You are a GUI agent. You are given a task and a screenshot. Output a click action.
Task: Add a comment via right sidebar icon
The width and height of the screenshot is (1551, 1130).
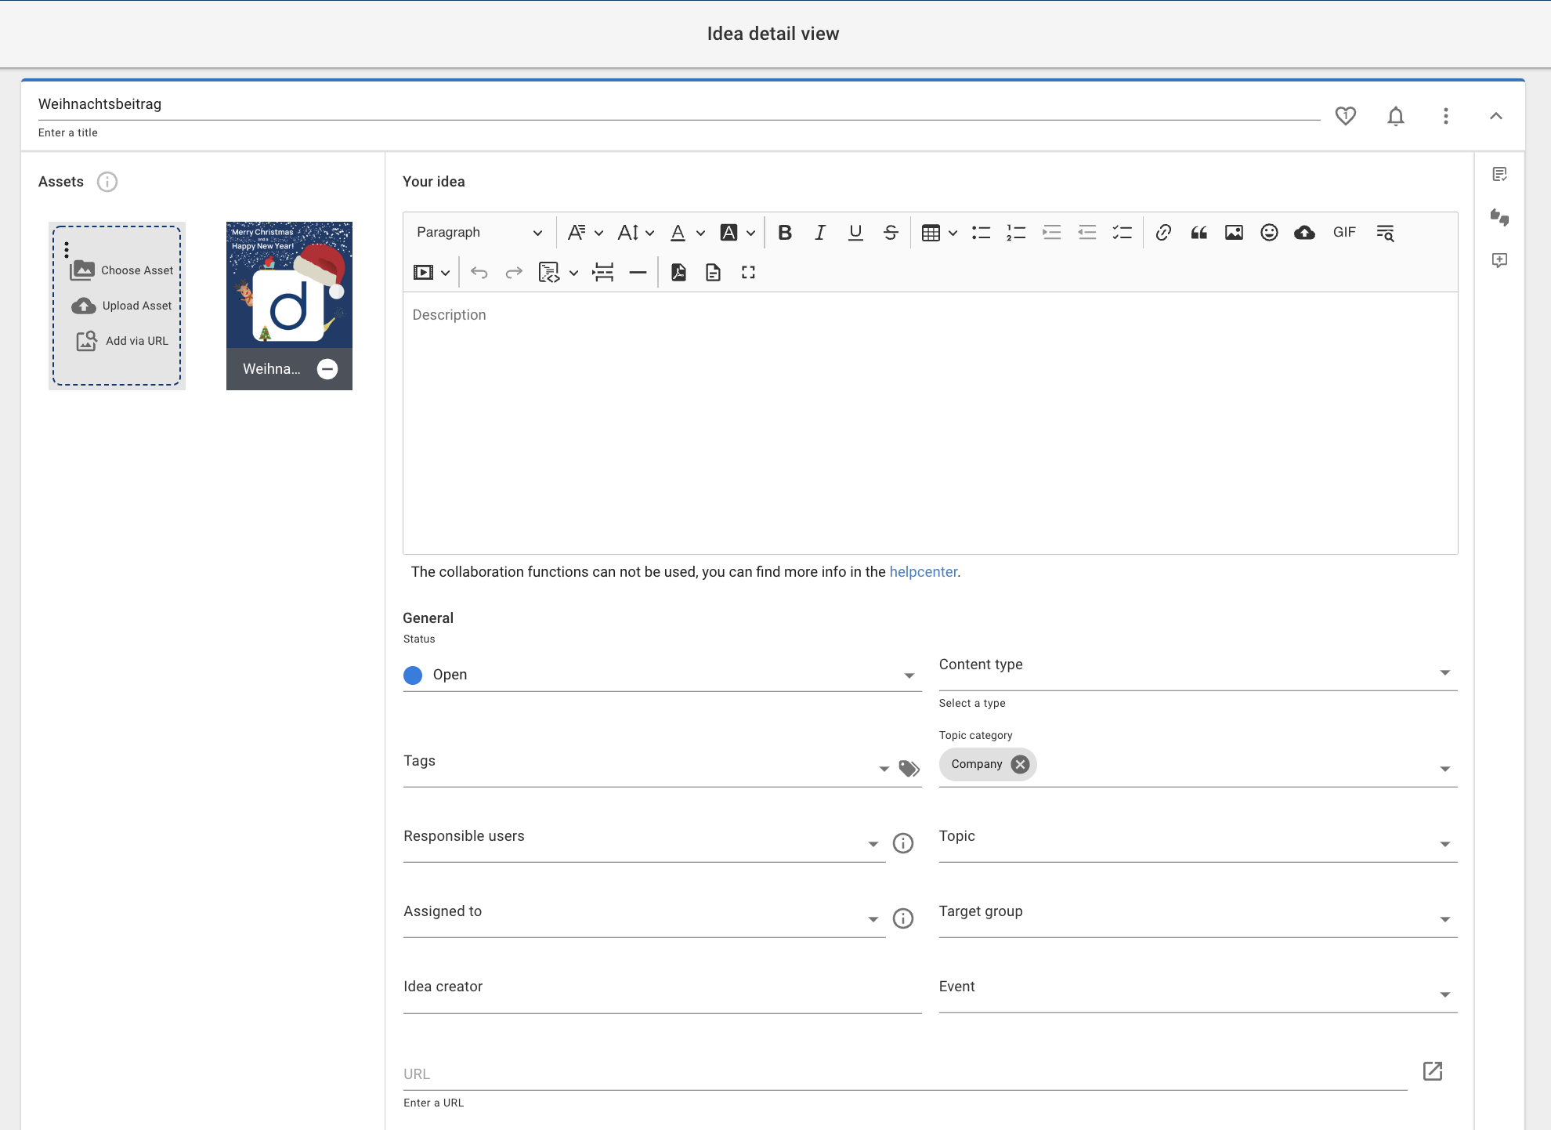1500,261
